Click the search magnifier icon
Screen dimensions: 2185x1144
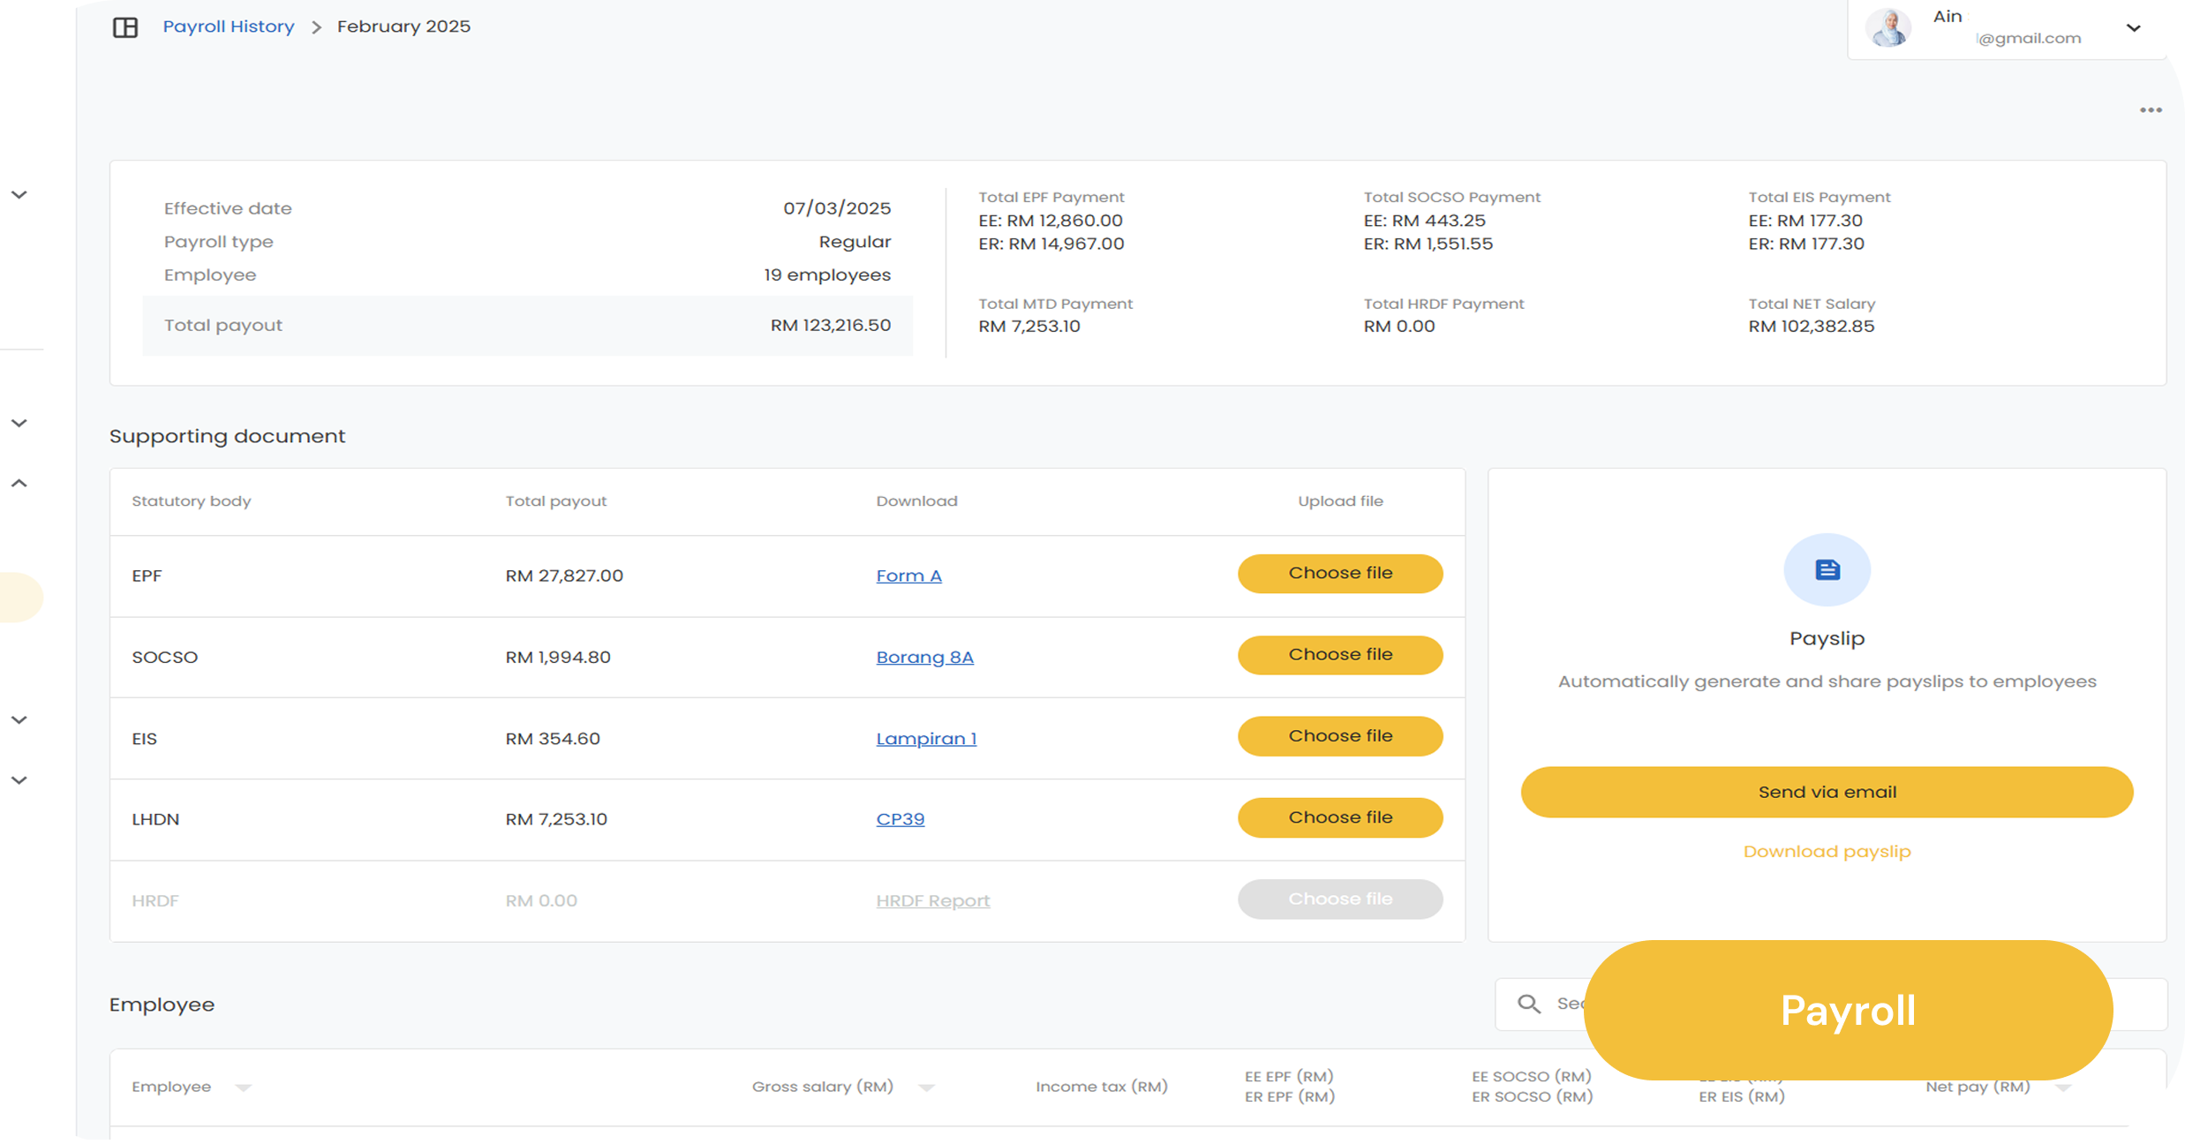click(1528, 1004)
